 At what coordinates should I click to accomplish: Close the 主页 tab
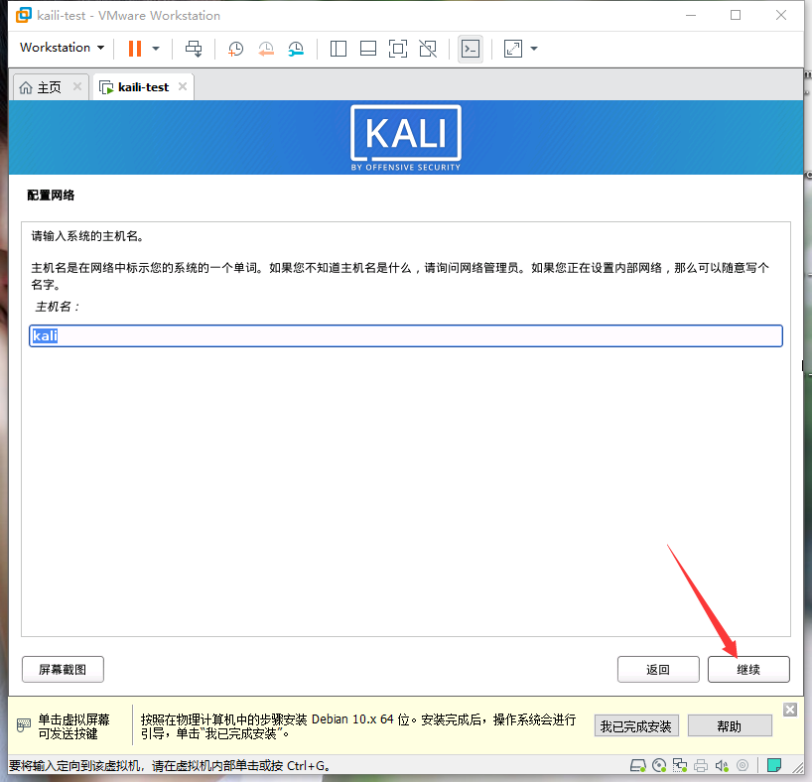pos(77,86)
